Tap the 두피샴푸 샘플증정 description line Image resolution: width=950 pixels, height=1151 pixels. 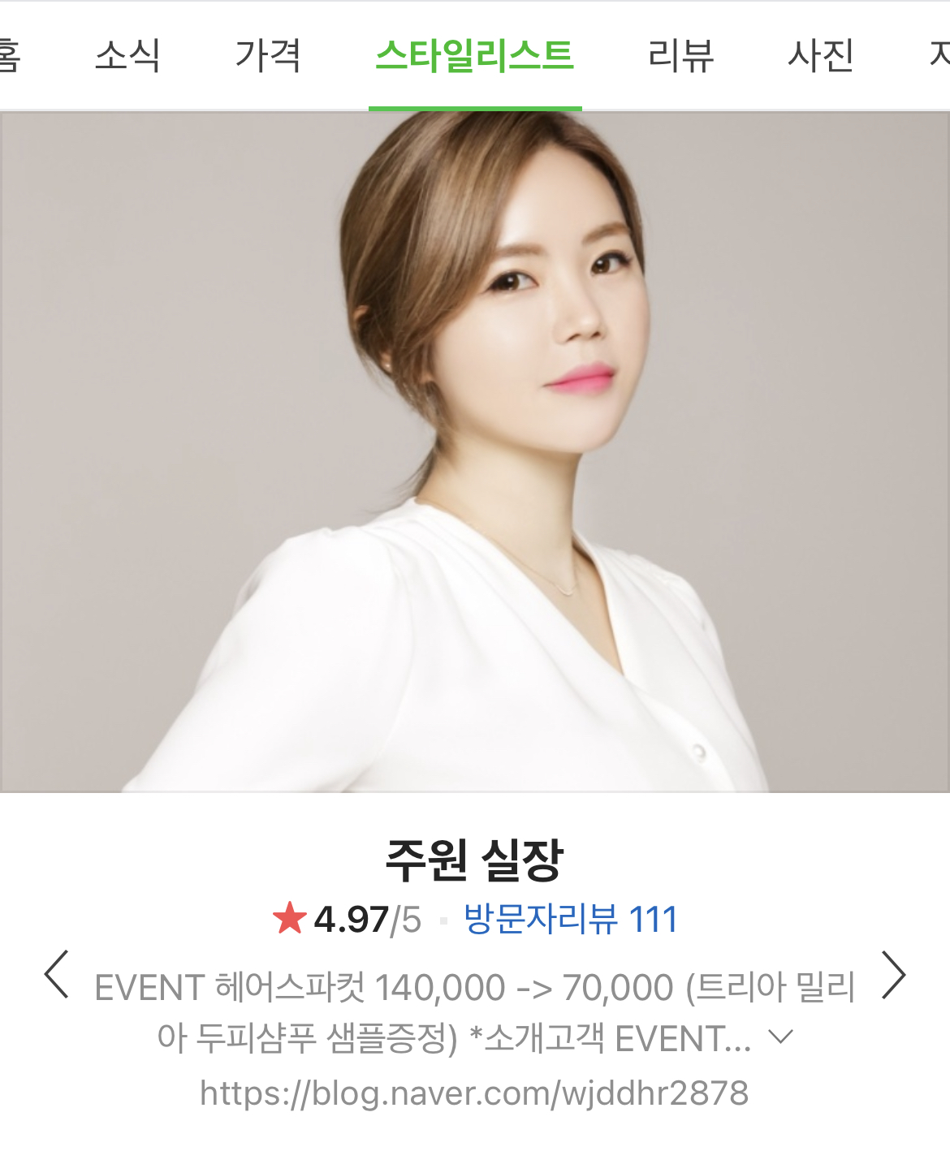click(455, 1038)
